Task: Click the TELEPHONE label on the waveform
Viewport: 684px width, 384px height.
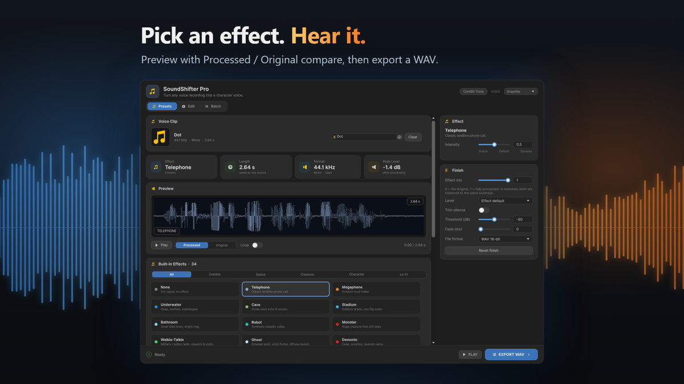Action: click(166, 230)
